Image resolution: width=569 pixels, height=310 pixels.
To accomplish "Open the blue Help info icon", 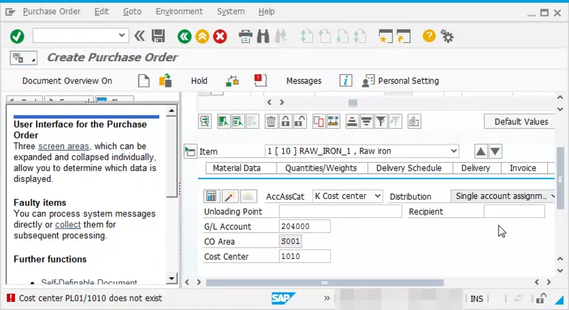I will click(346, 81).
